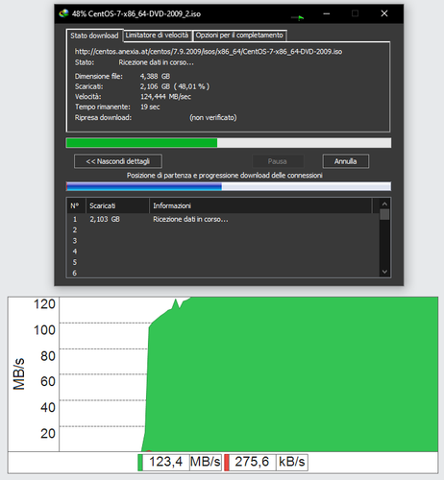The image size is (444, 480).
Task: Click the Informazioni column header
Action: pyautogui.click(x=260, y=205)
